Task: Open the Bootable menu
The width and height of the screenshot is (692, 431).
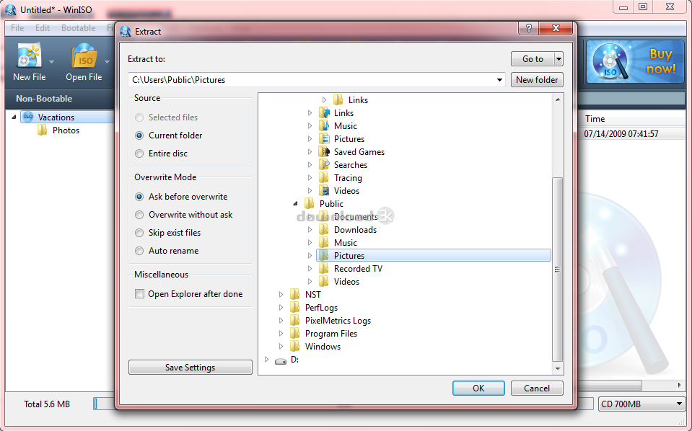Action: tap(78, 28)
